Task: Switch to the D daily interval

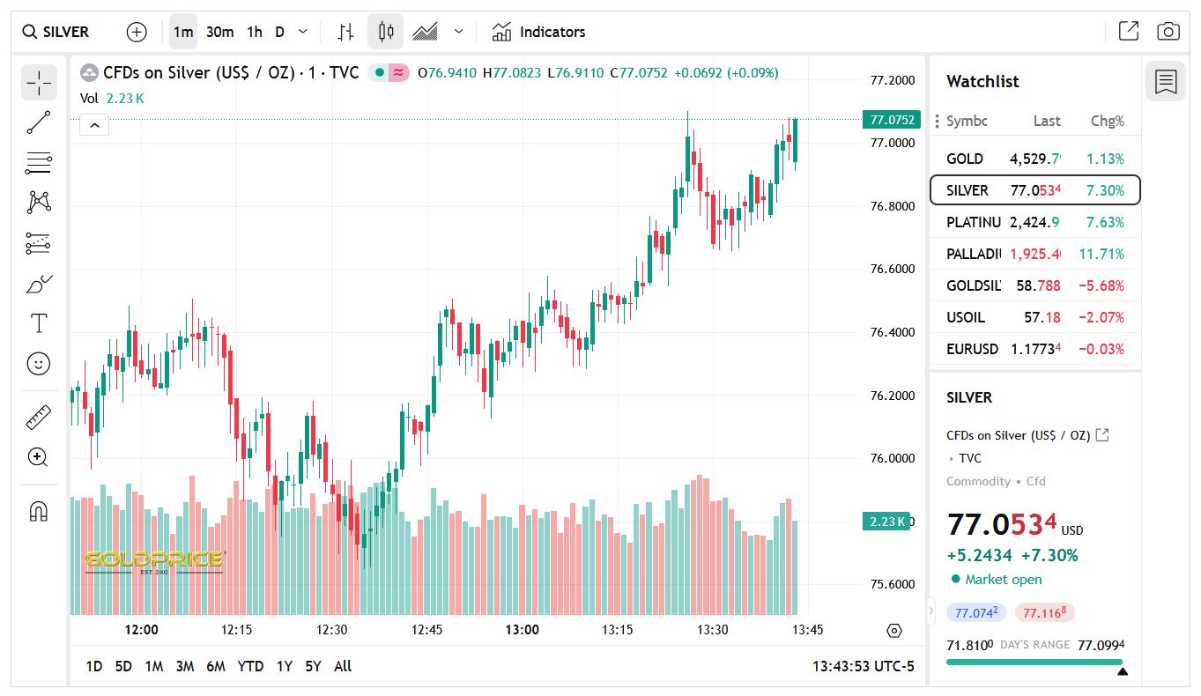Action: (x=279, y=32)
